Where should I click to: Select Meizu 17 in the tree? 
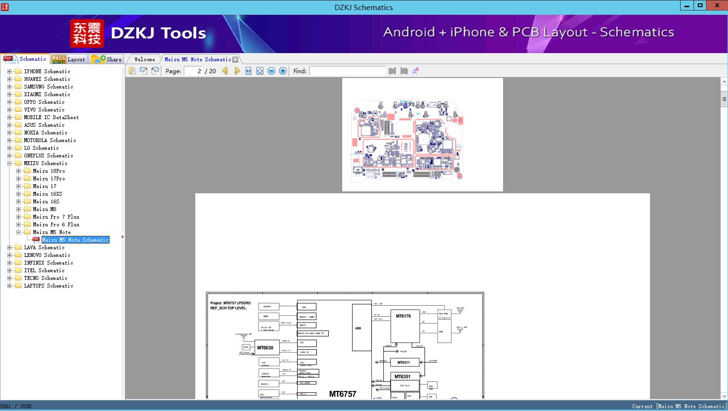[x=45, y=186]
